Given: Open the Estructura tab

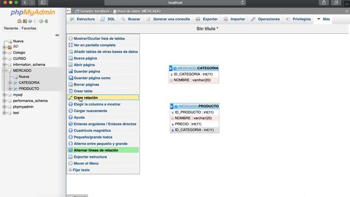Looking at the screenshot, I should (82, 19).
